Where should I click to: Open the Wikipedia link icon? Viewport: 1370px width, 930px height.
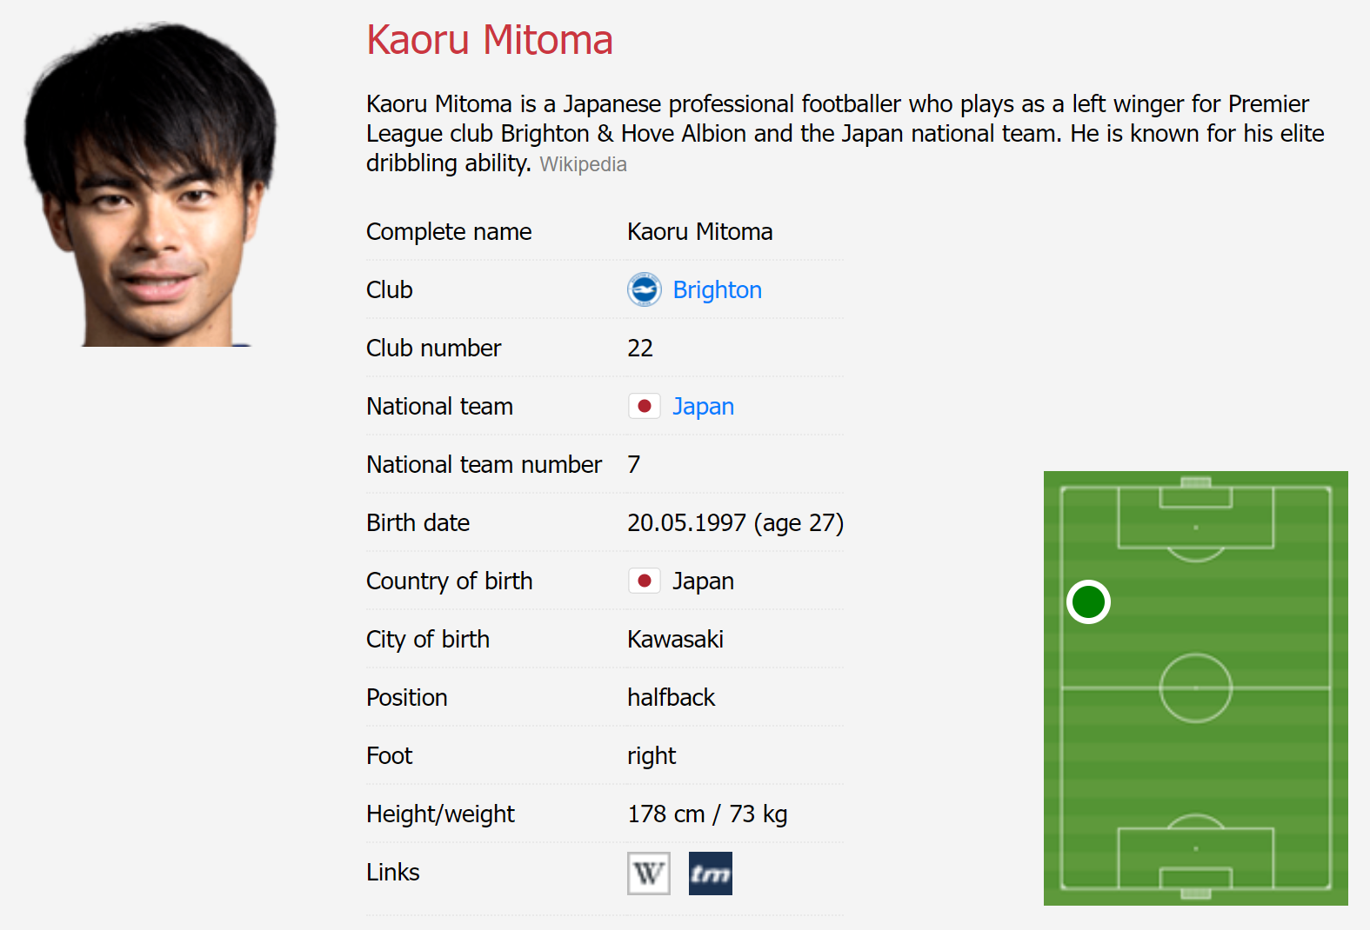point(648,873)
